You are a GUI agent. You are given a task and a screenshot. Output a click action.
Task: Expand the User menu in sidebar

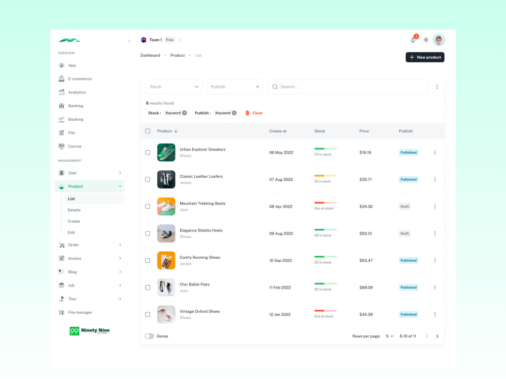click(90, 173)
